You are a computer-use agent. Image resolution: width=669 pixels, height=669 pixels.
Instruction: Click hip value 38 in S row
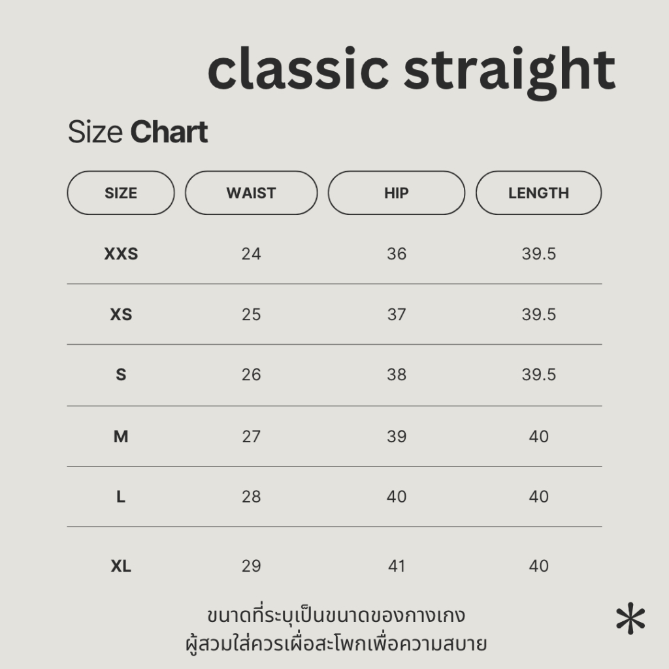(397, 374)
